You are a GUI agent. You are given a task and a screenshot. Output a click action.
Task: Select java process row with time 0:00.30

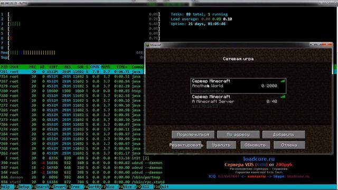[72, 120]
